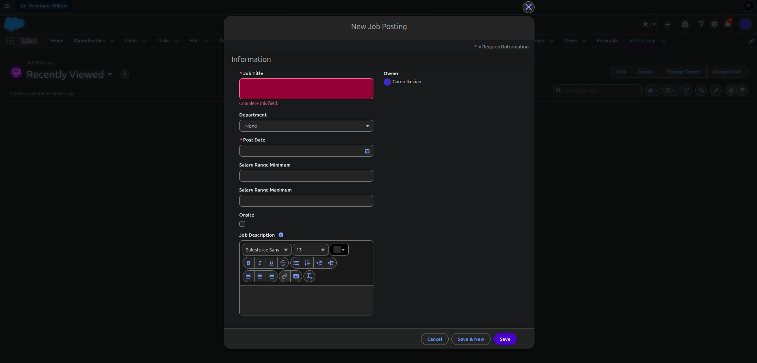Click the Salary Range Minimum field
Viewport: 757px width, 363px height.
306,176
